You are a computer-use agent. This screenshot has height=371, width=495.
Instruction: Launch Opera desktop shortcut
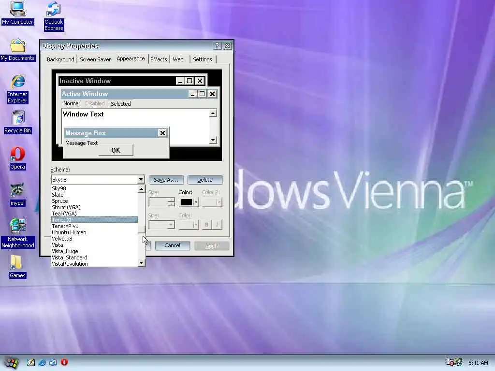click(x=18, y=158)
